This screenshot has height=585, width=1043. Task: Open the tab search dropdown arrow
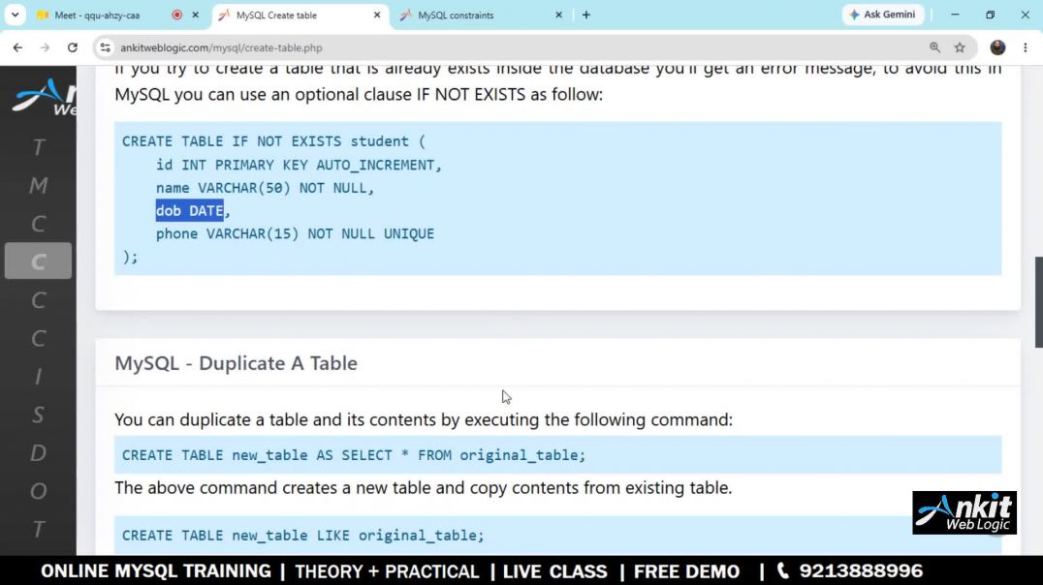pyautogui.click(x=15, y=15)
